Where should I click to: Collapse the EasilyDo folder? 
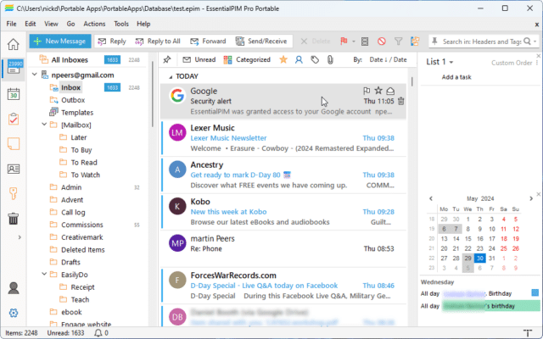(x=44, y=275)
